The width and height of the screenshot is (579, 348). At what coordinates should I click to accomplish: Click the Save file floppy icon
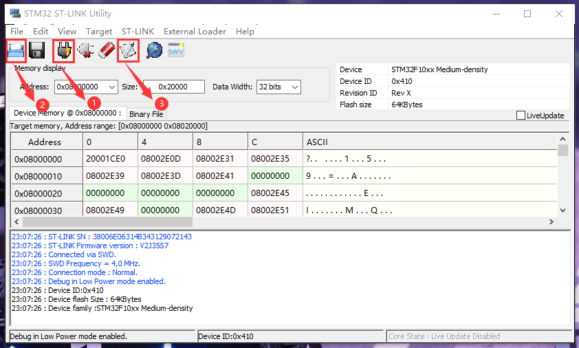[37, 50]
